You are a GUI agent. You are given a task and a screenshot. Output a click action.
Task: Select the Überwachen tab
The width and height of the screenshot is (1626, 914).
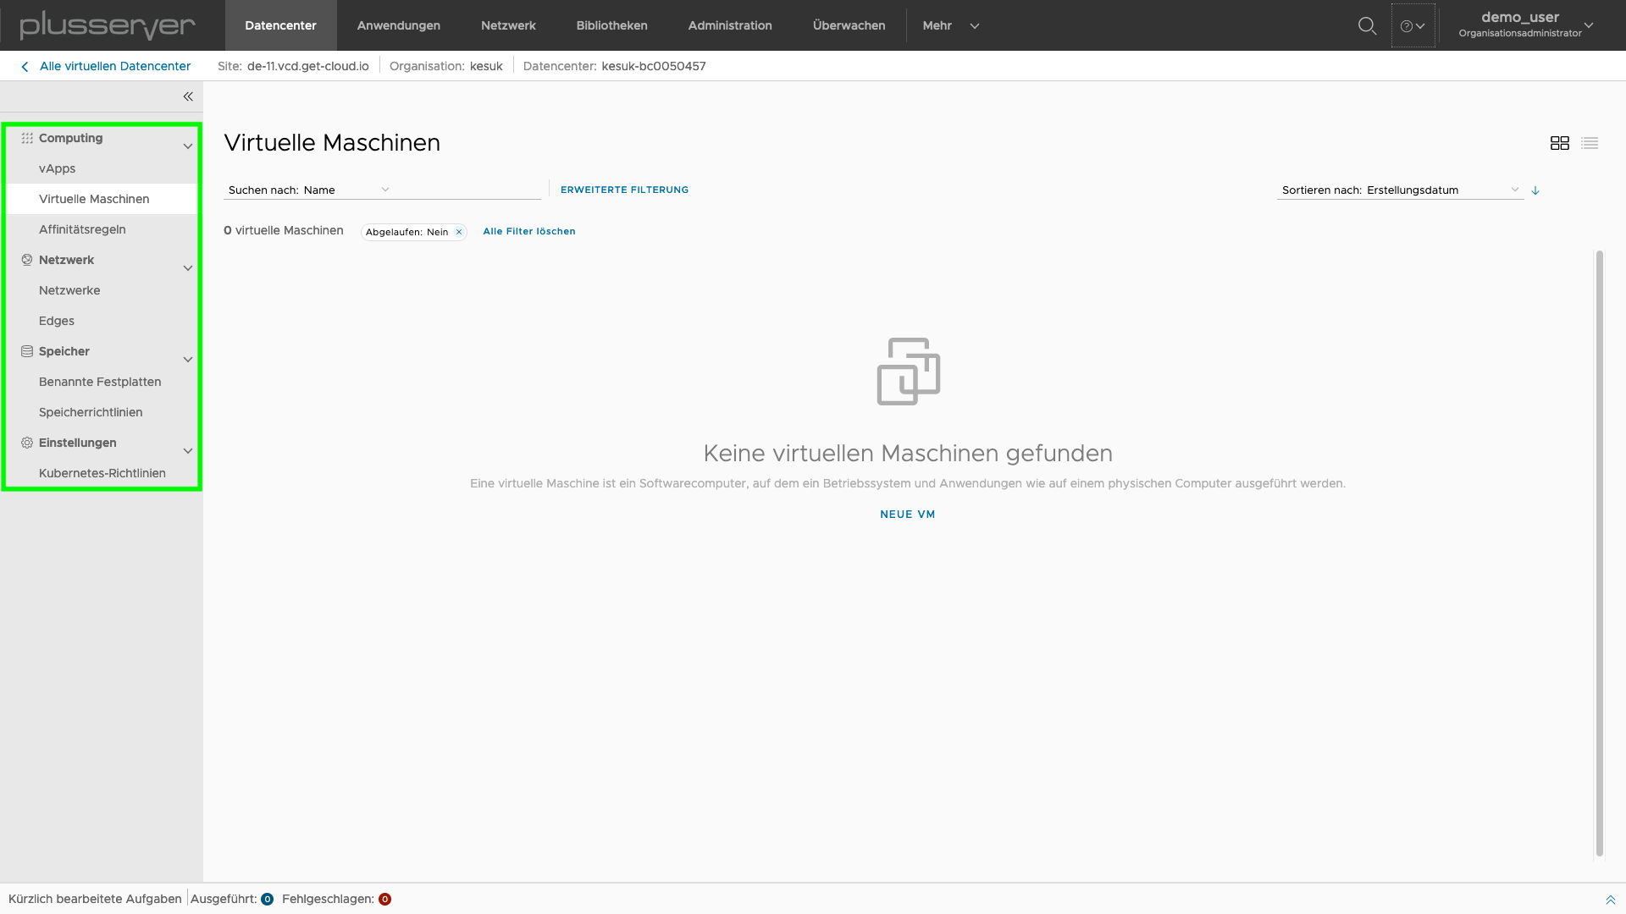coord(849,25)
